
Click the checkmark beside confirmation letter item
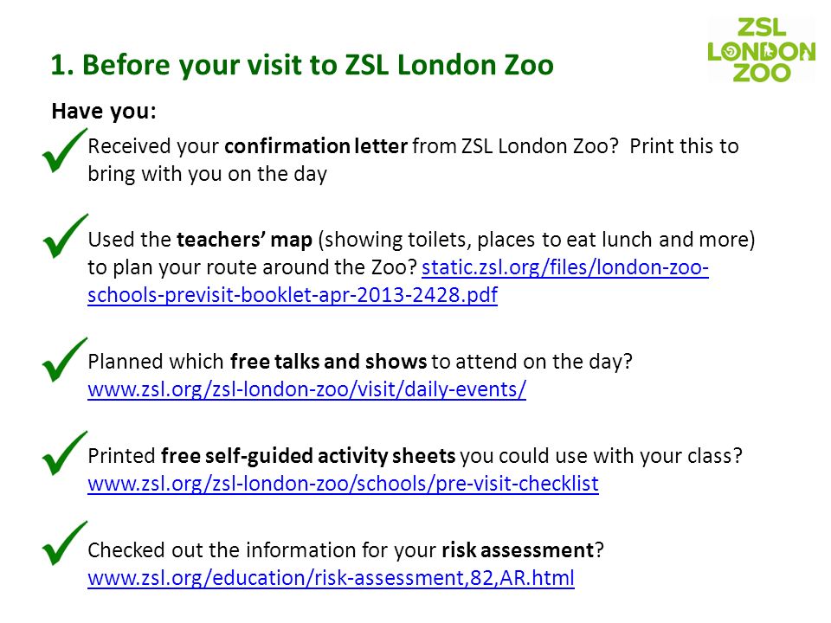[x=65, y=151]
